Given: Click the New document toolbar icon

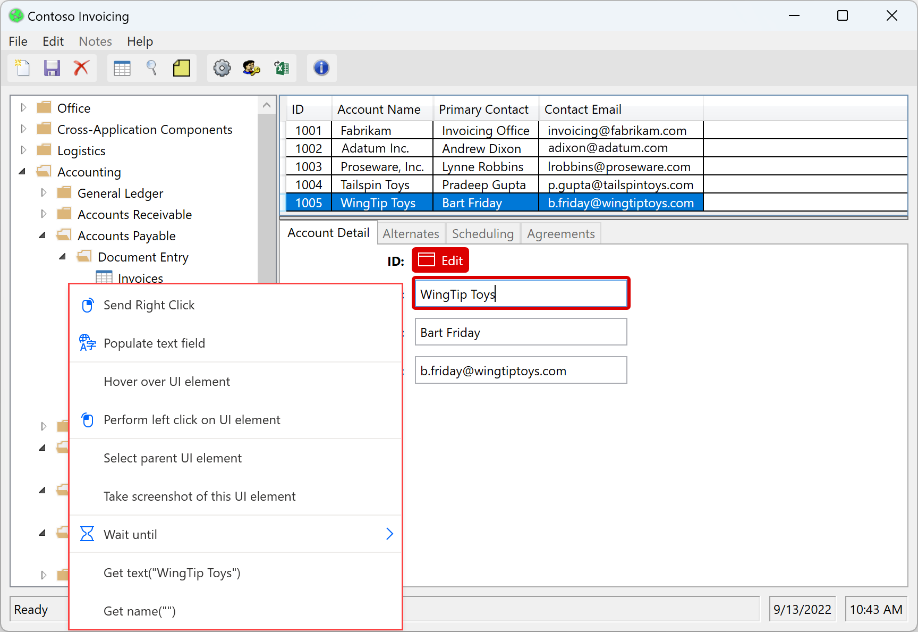Looking at the screenshot, I should pyautogui.click(x=22, y=68).
